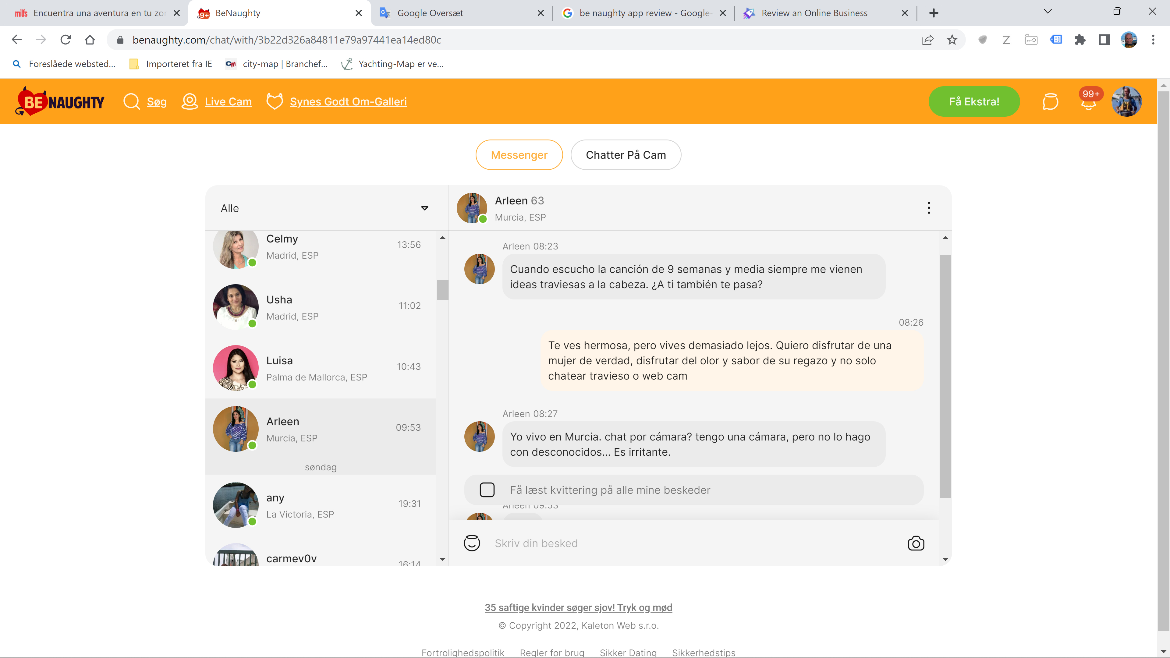Screen dimensions: 1170x658
Task: Open Fortrolighedspolitik footer link
Action: point(463,653)
